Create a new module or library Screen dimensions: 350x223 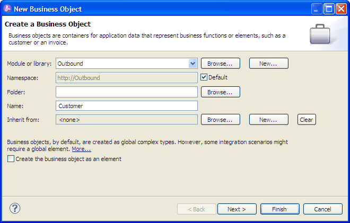(x=269, y=64)
